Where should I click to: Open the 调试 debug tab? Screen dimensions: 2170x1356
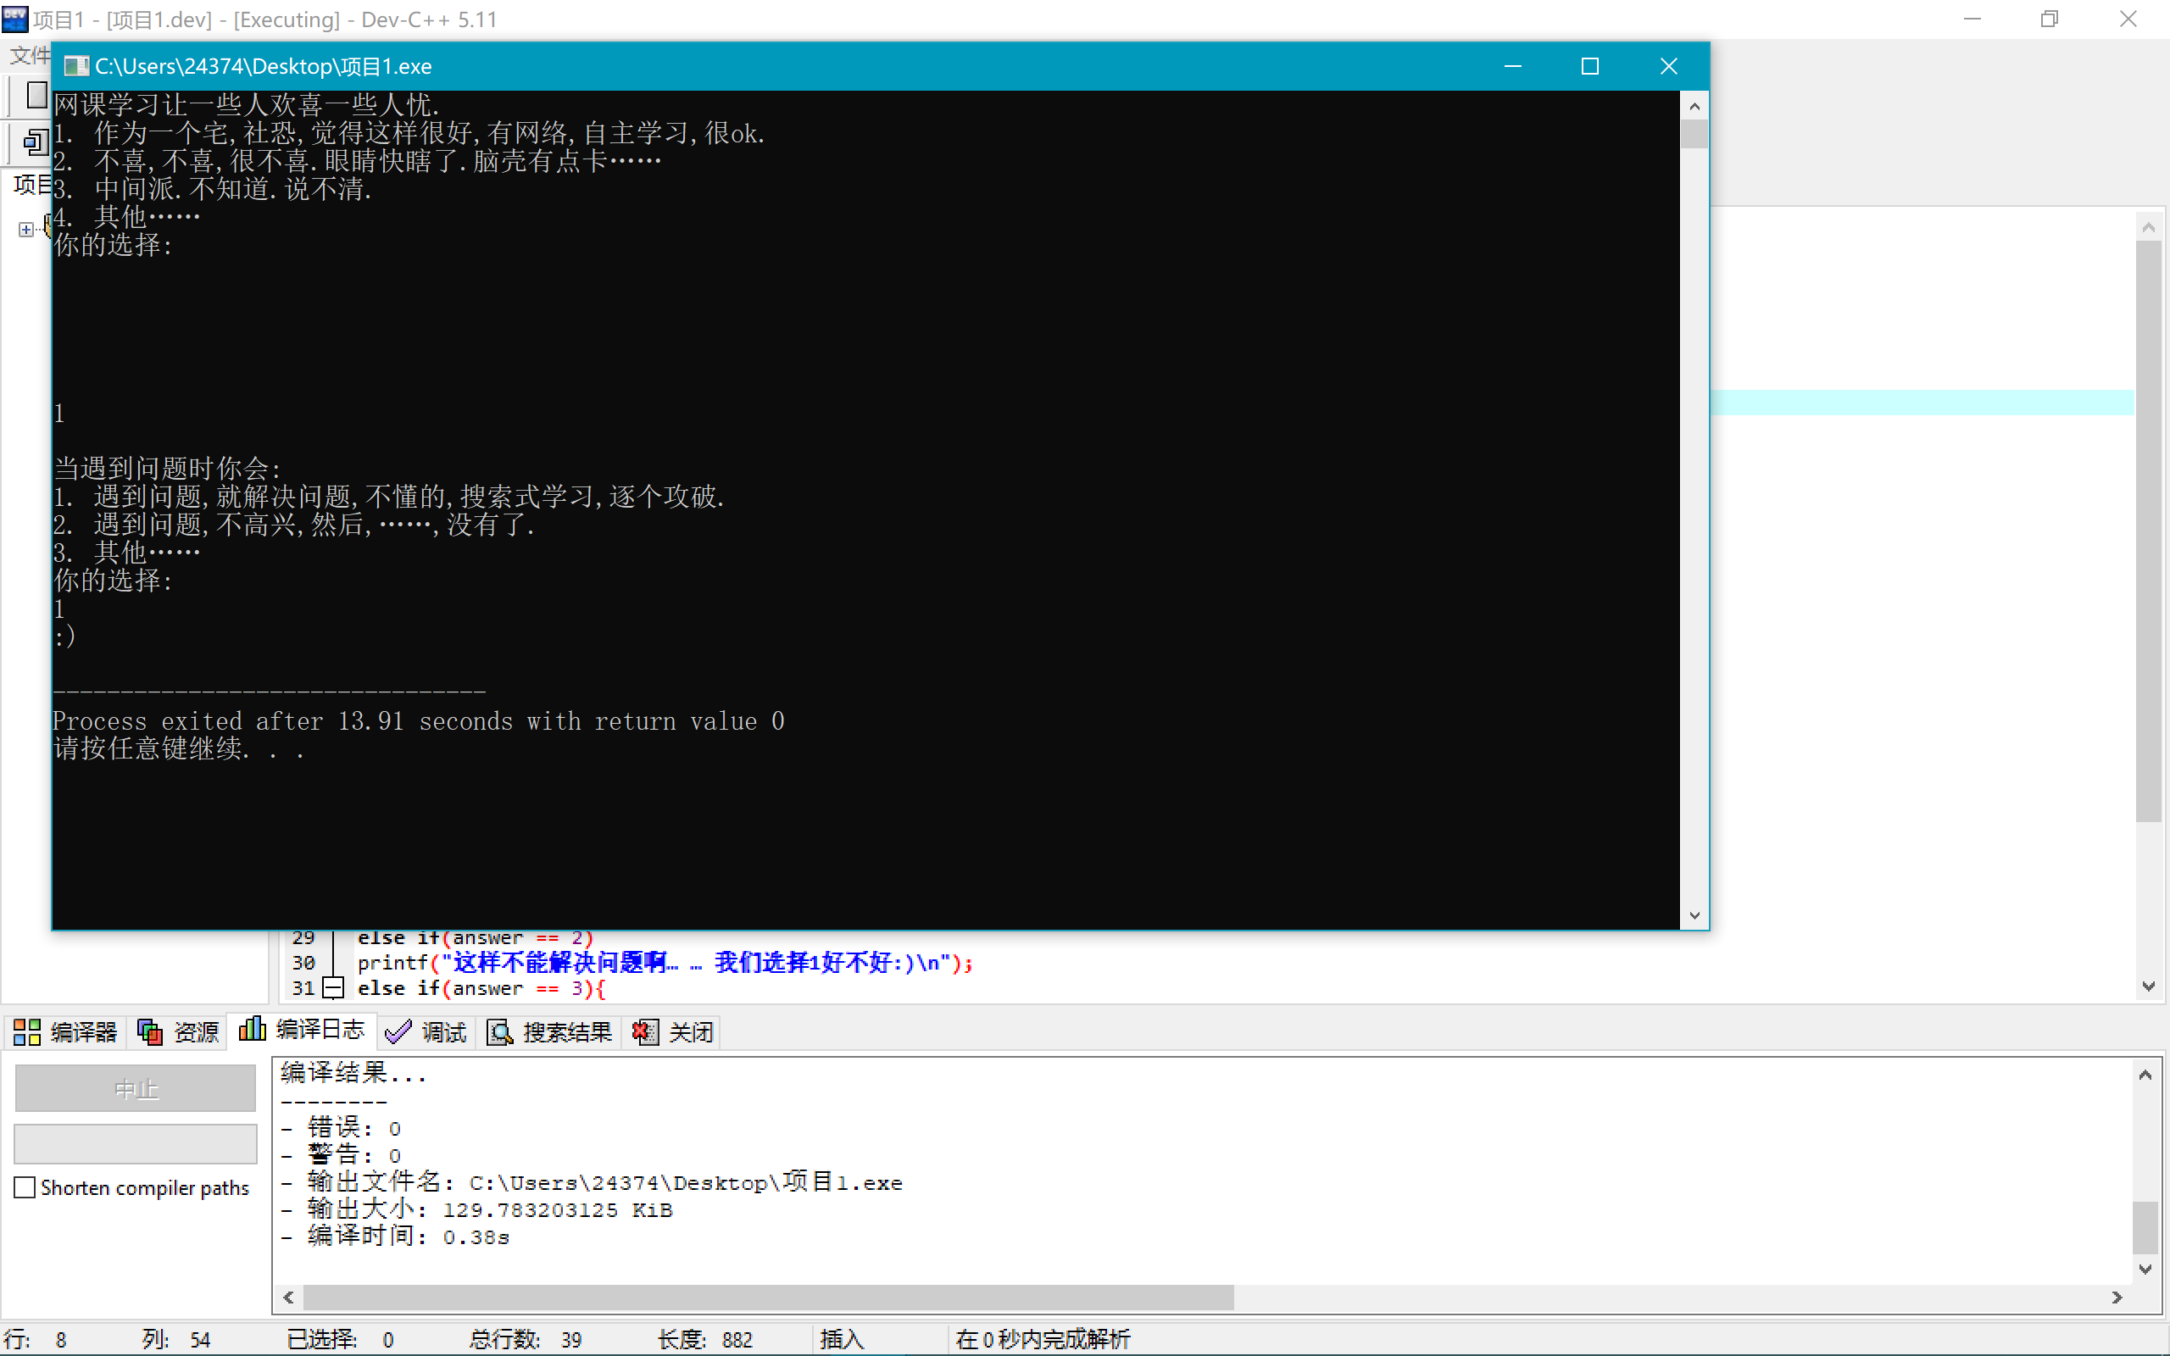[426, 1032]
